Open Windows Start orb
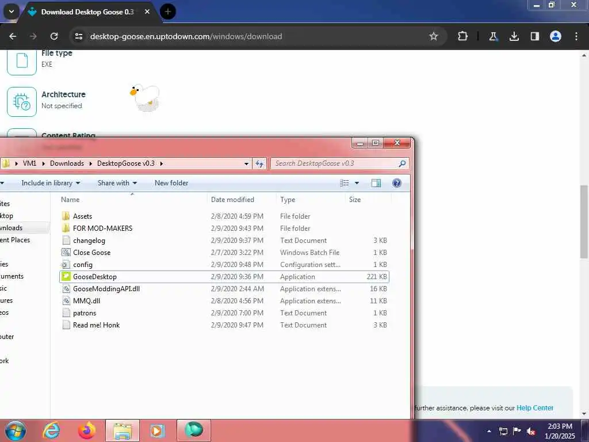The width and height of the screenshot is (589, 442). click(x=16, y=430)
